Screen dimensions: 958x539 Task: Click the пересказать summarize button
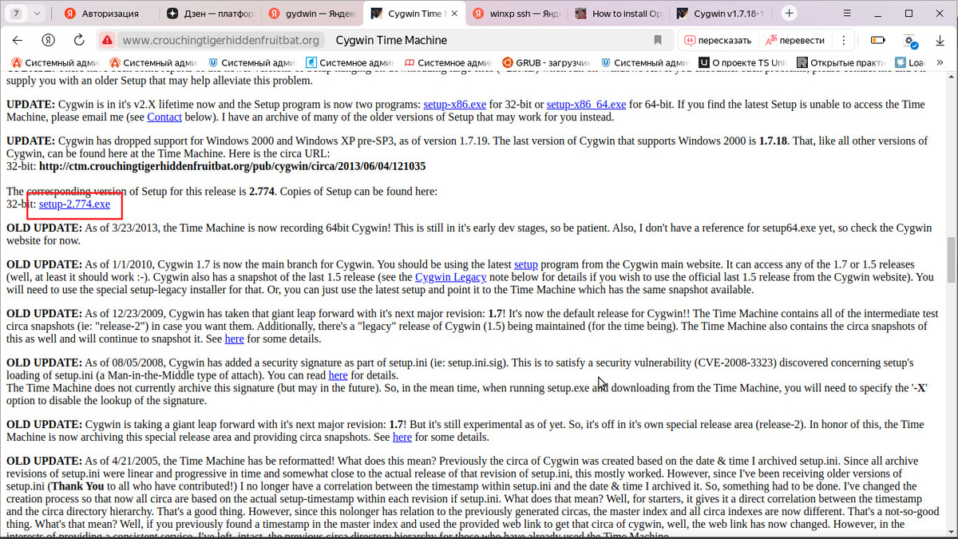click(717, 40)
